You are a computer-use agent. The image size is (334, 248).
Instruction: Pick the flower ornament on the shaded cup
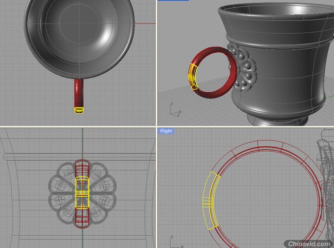pos(243,68)
